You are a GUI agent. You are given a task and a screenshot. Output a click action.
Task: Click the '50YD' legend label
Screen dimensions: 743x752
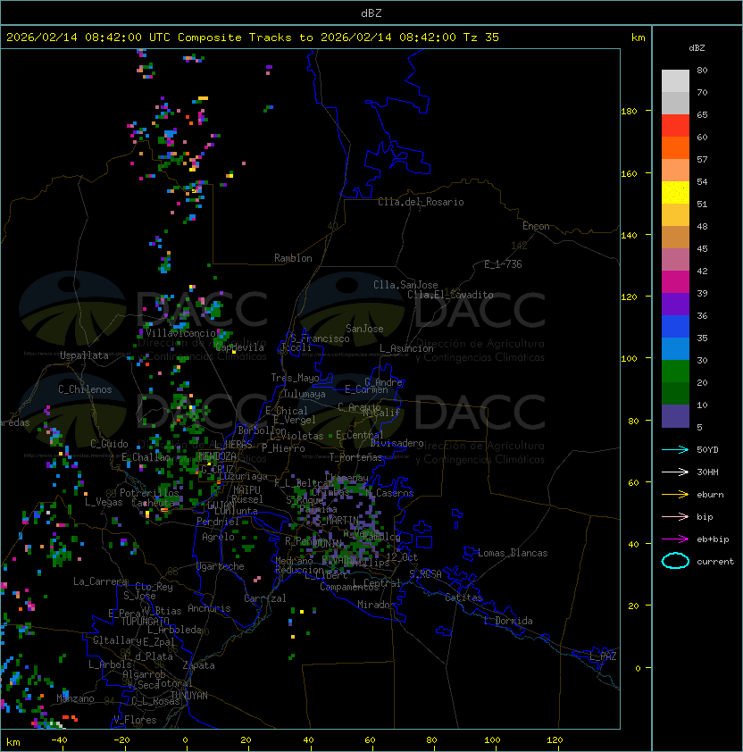(x=707, y=449)
